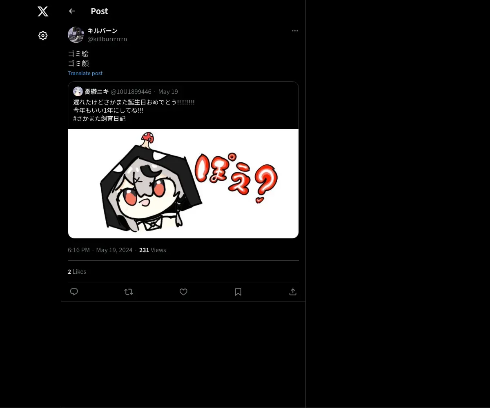Viewport: 490px width, 408px height.
Task: Open 憂鬱ニキ quoted author avatar
Action: 78,91
